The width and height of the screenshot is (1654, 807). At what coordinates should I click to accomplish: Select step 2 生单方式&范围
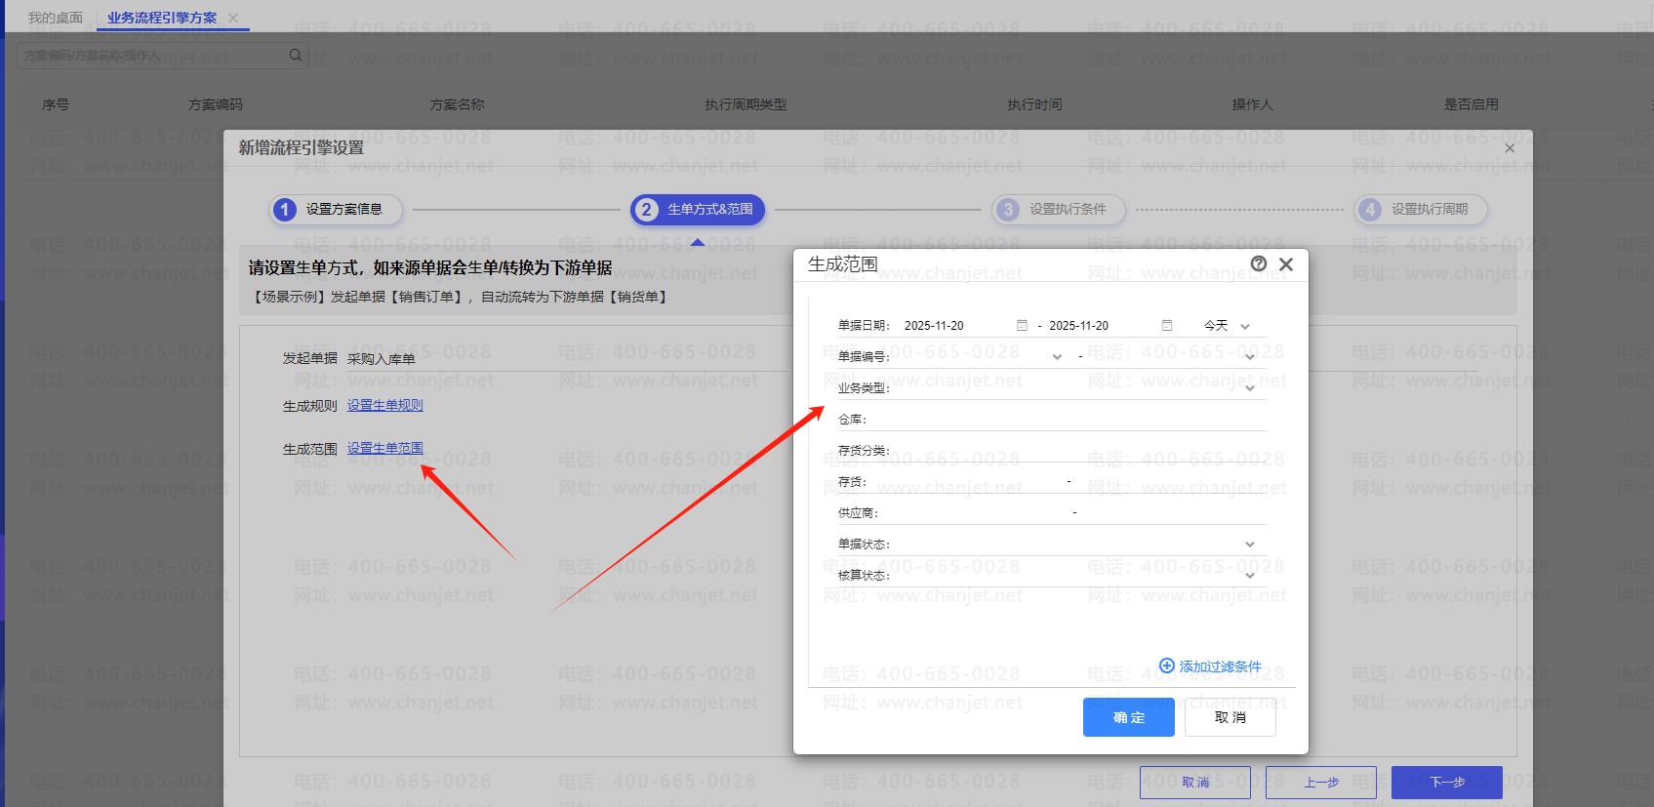coord(698,209)
